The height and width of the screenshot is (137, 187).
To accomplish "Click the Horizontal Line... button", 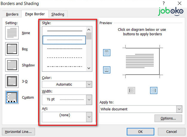I will pyautogui.click(x=18, y=131).
